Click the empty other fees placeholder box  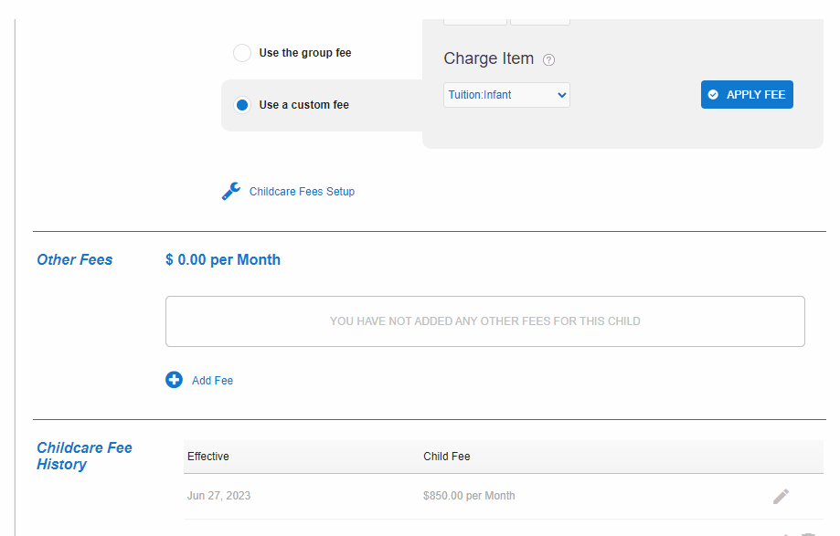[484, 321]
